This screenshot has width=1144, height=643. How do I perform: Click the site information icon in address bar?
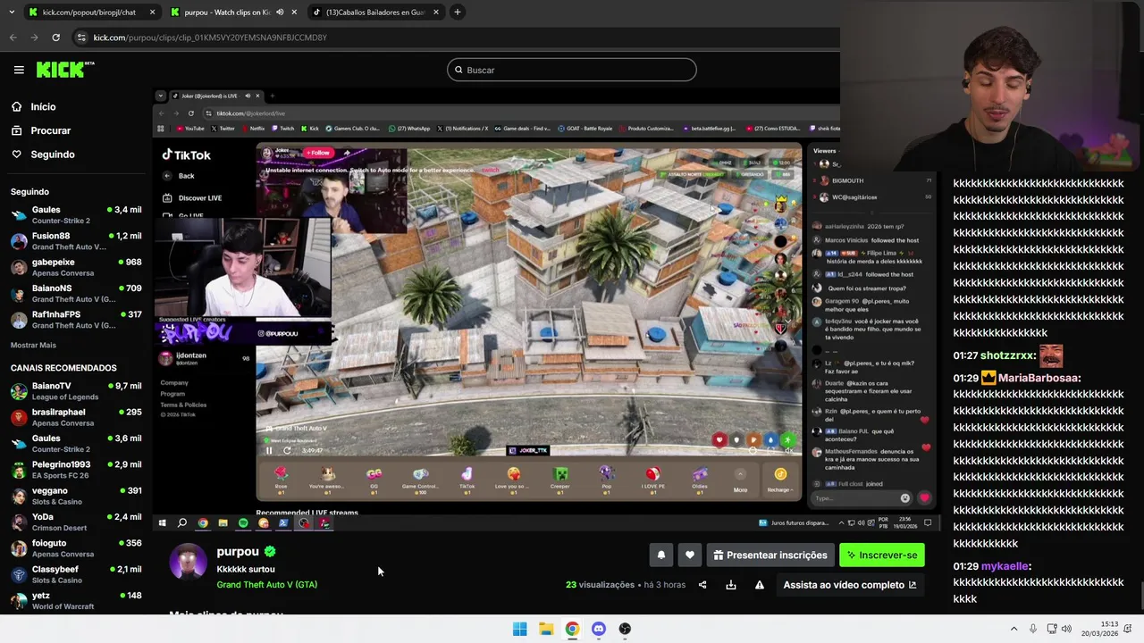[x=82, y=38]
